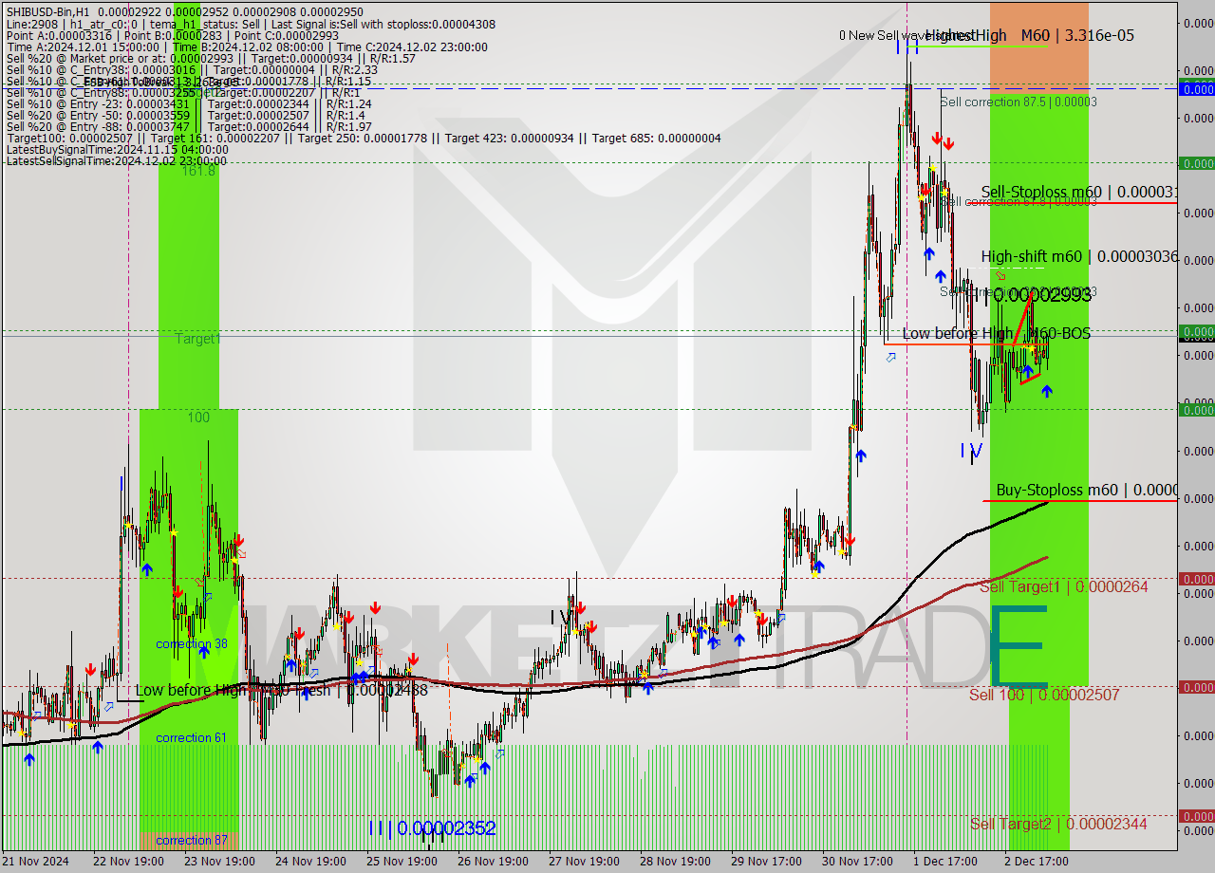This screenshot has height=873, width=1215.
Task: Click the 24 Nov 19:00 time label
Action: [x=308, y=862]
